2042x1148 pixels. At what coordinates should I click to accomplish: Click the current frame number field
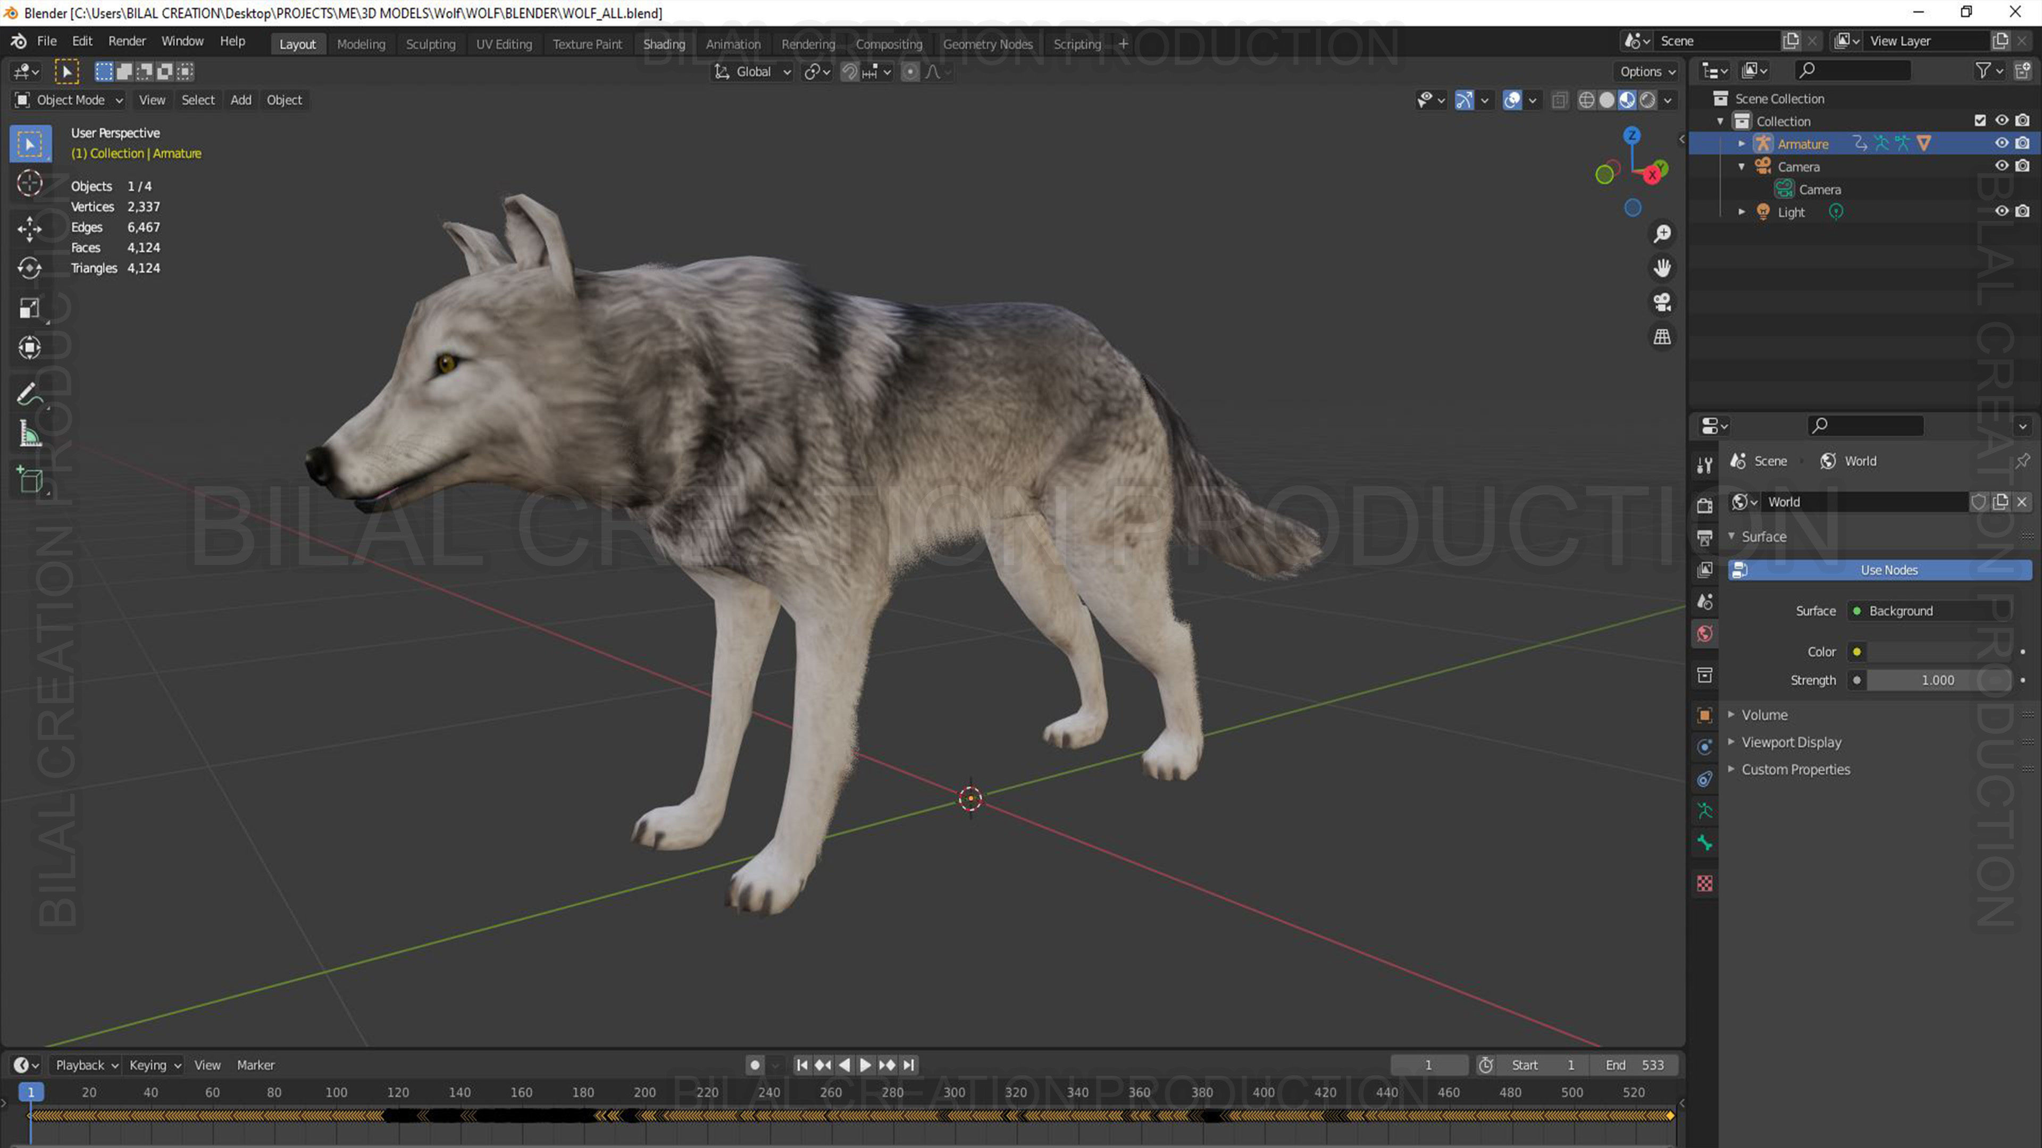pyautogui.click(x=1428, y=1065)
